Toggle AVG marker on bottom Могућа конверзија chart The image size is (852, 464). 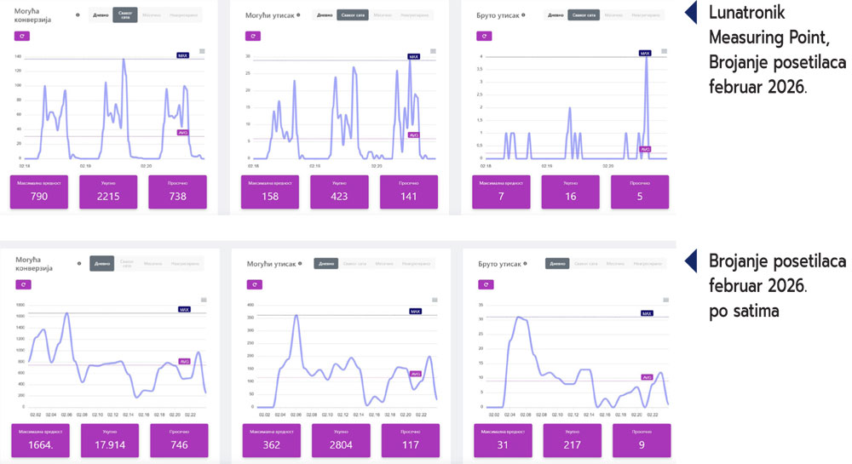coord(183,361)
